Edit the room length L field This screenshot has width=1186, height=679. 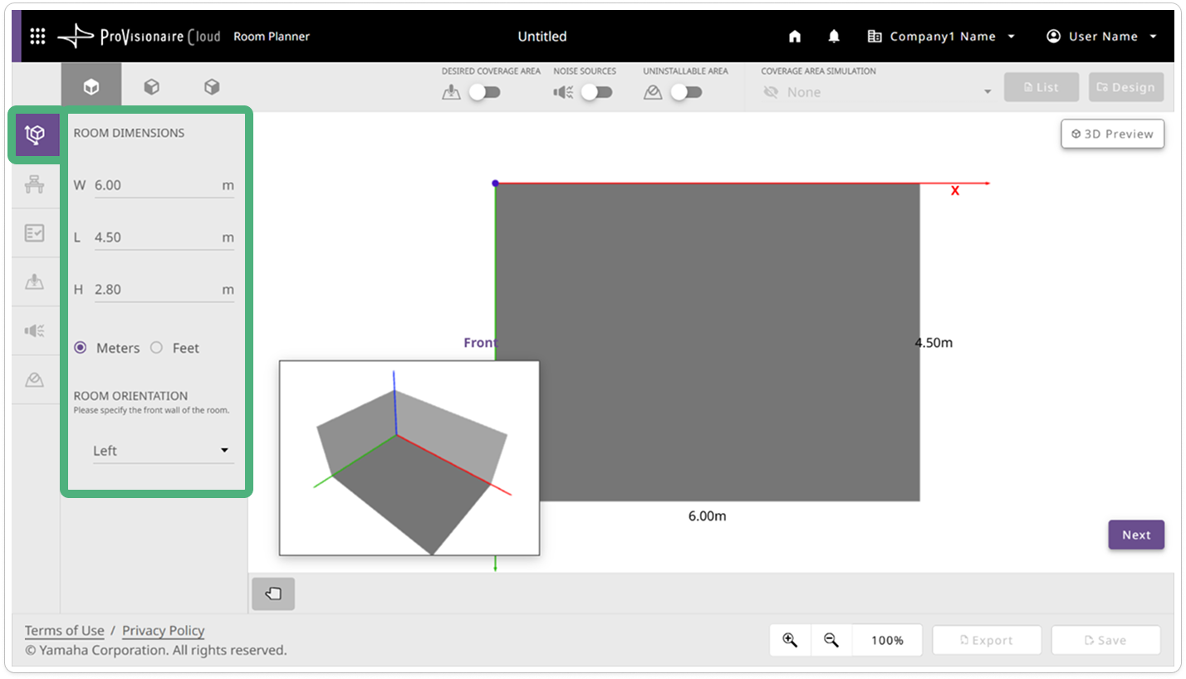(x=164, y=237)
